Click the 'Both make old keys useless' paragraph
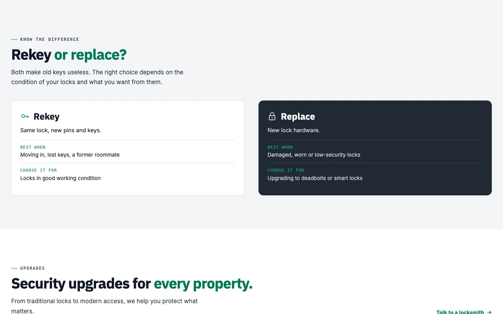Viewport: 503px width, 314px height. click(x=97, y=77)
